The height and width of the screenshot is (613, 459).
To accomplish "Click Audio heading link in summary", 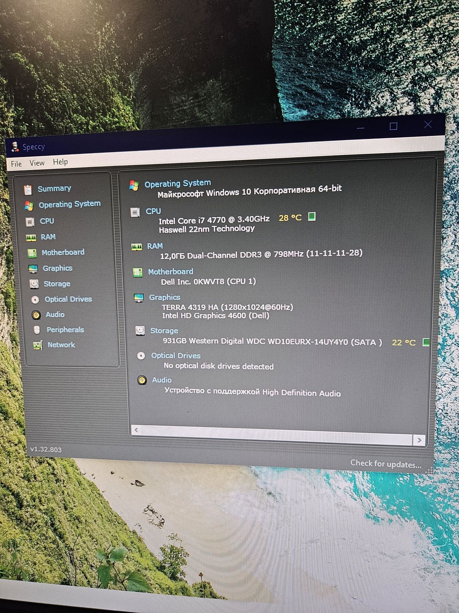I will [x=162, y=380].
